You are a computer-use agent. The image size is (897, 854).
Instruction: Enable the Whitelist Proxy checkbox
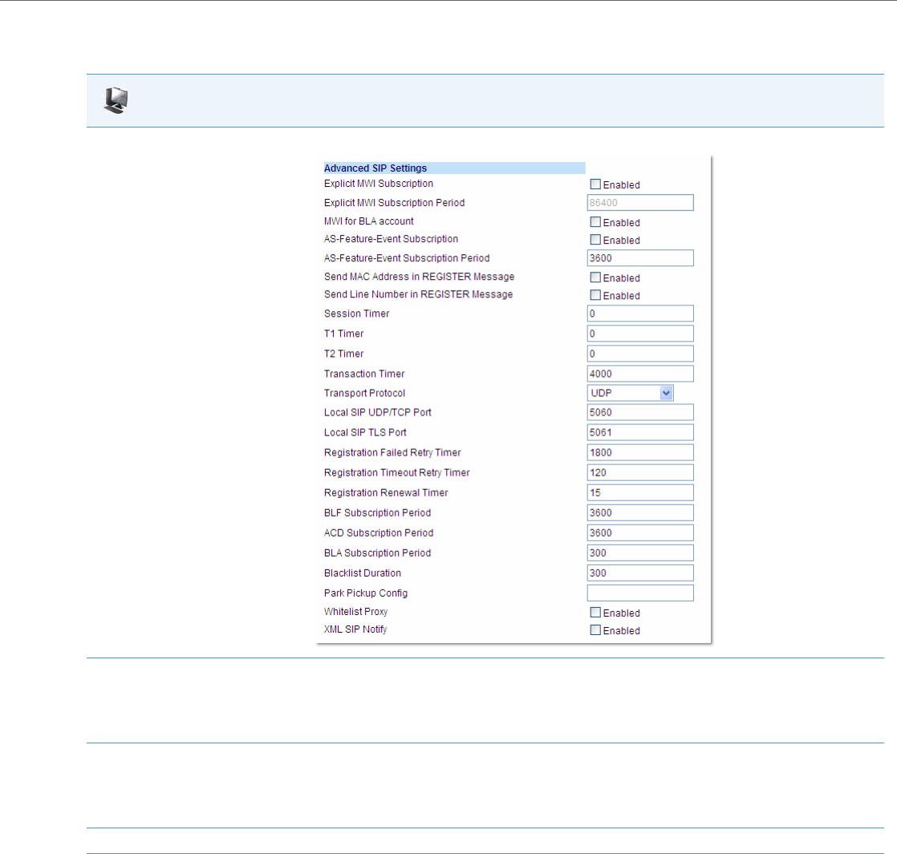pyautogui.click(x=595, y=612)
